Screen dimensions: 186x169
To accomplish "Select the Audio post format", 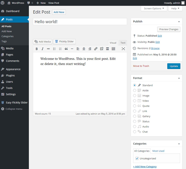I will coord(135,127).
